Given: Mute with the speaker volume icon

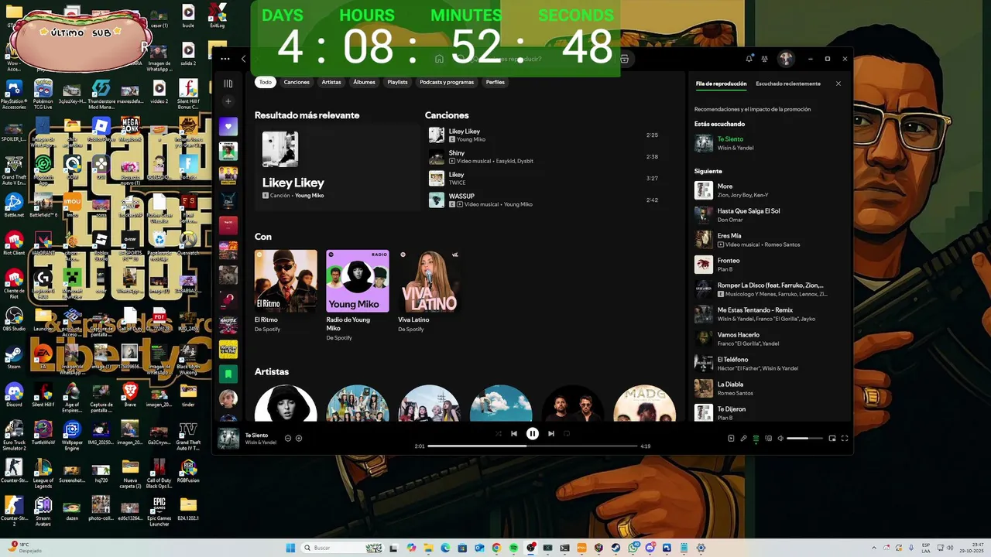Looking at the screenshot, I should pos(780,439).
